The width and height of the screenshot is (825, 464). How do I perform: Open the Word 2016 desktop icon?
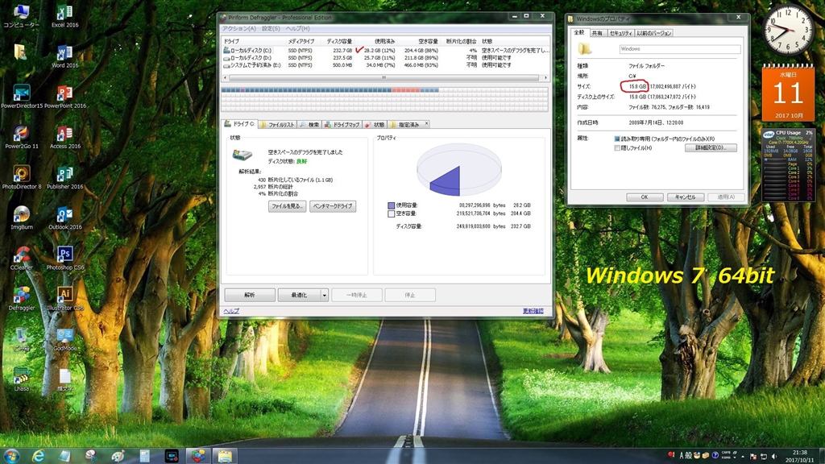(x=64, y=56)
